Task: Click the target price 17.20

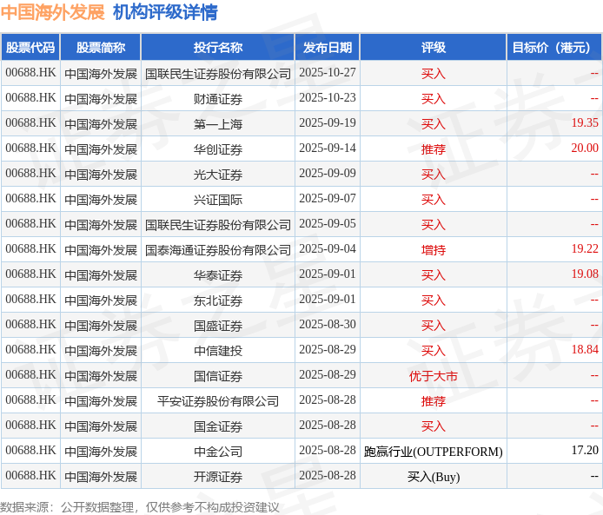Action: tap(585, 450)
